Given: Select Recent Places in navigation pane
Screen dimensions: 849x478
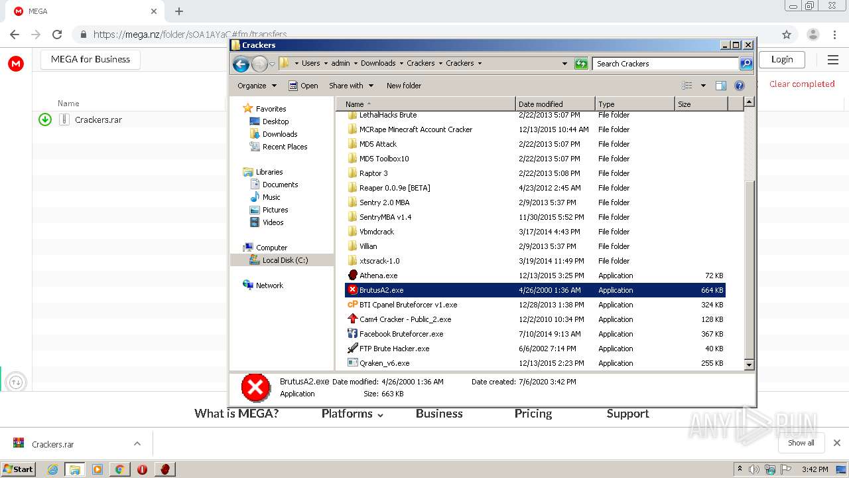Looking at the screenshot, I should tap(279, 147).
